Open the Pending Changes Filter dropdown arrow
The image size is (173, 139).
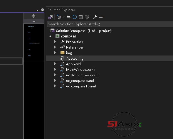pyautogui.click(x=64, y=17)
